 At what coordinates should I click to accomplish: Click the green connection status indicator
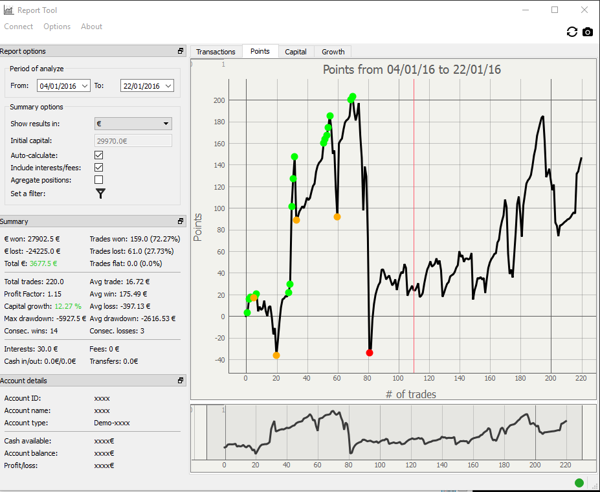[579, 482]
